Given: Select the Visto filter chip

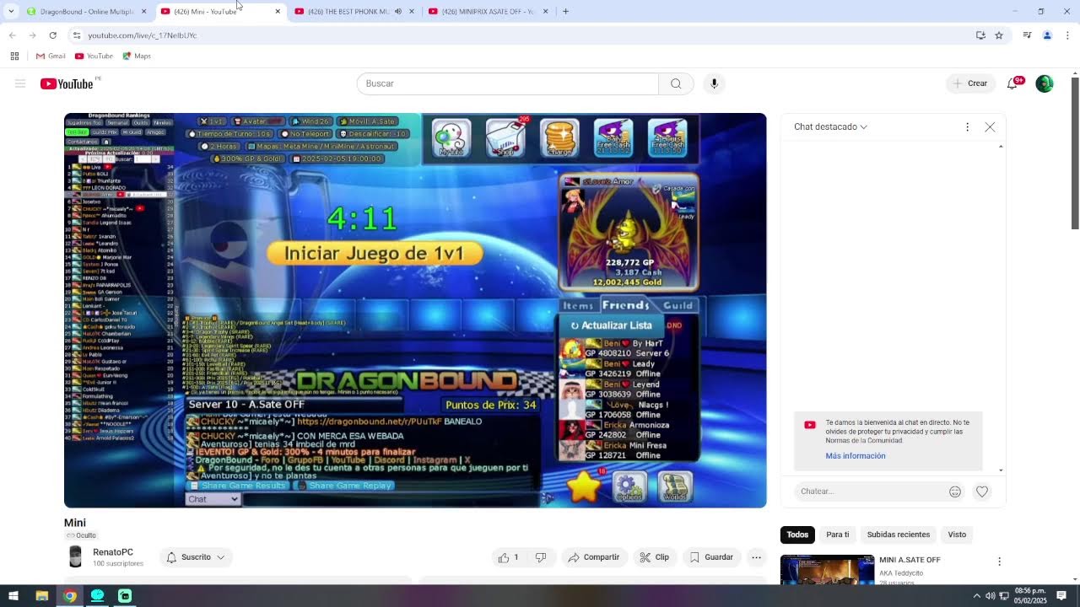Looking at the screenshot, I should point(957,534).
